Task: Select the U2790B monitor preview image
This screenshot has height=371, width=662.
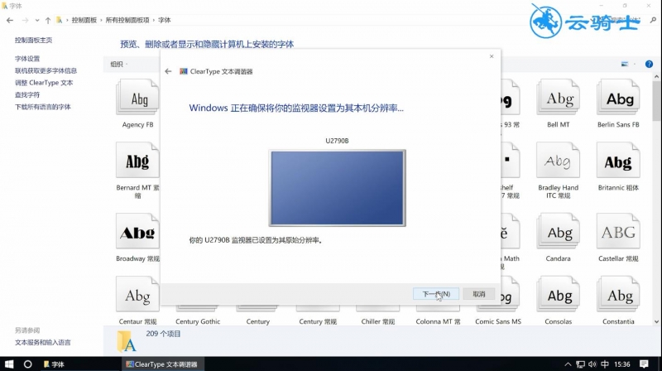Action: point(337,188)
